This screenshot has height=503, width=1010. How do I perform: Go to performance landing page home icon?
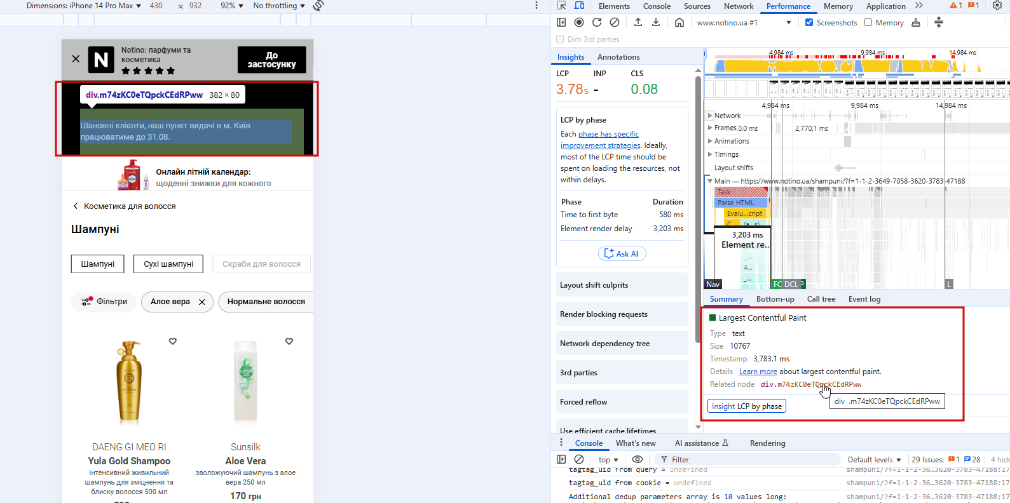pyautogui.click(x=679, y=22)
